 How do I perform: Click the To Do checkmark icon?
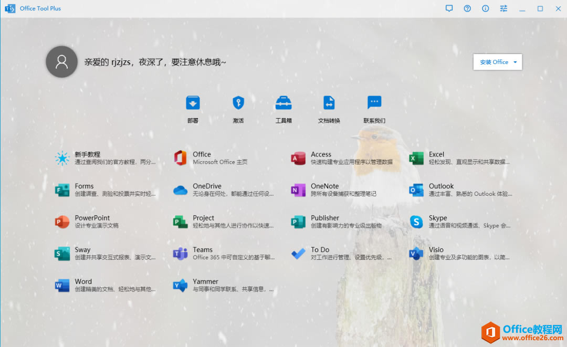[x=298, y=254]
